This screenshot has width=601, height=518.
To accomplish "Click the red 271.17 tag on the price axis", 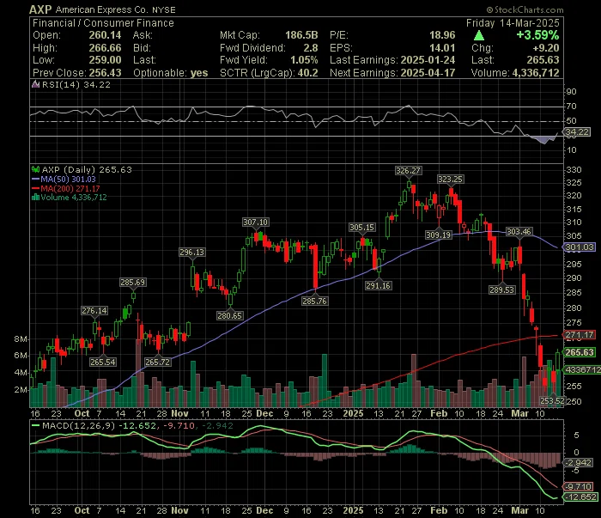I will point(580,335).
